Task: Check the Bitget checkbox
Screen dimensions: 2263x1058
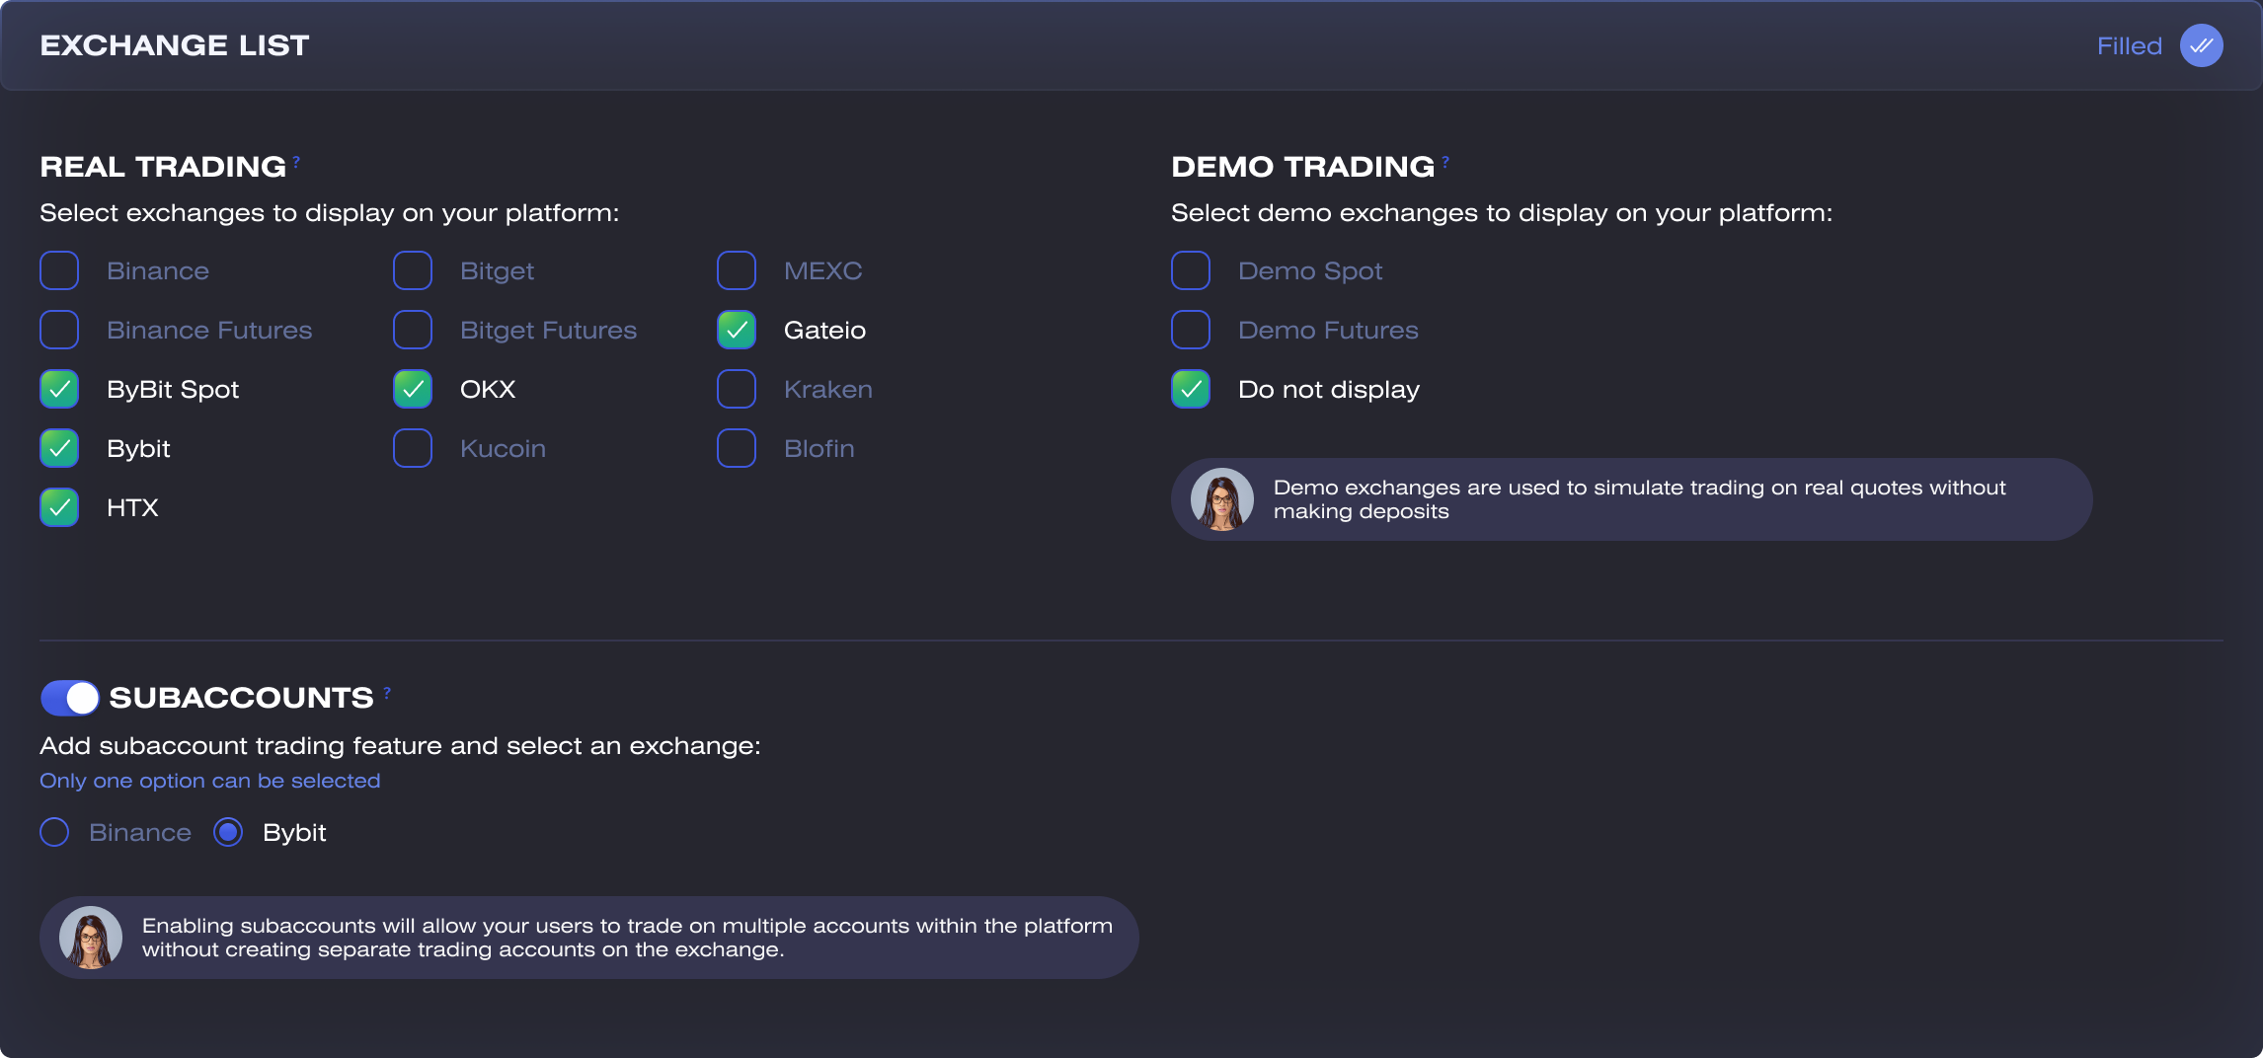Action: (x=413, y=270)
